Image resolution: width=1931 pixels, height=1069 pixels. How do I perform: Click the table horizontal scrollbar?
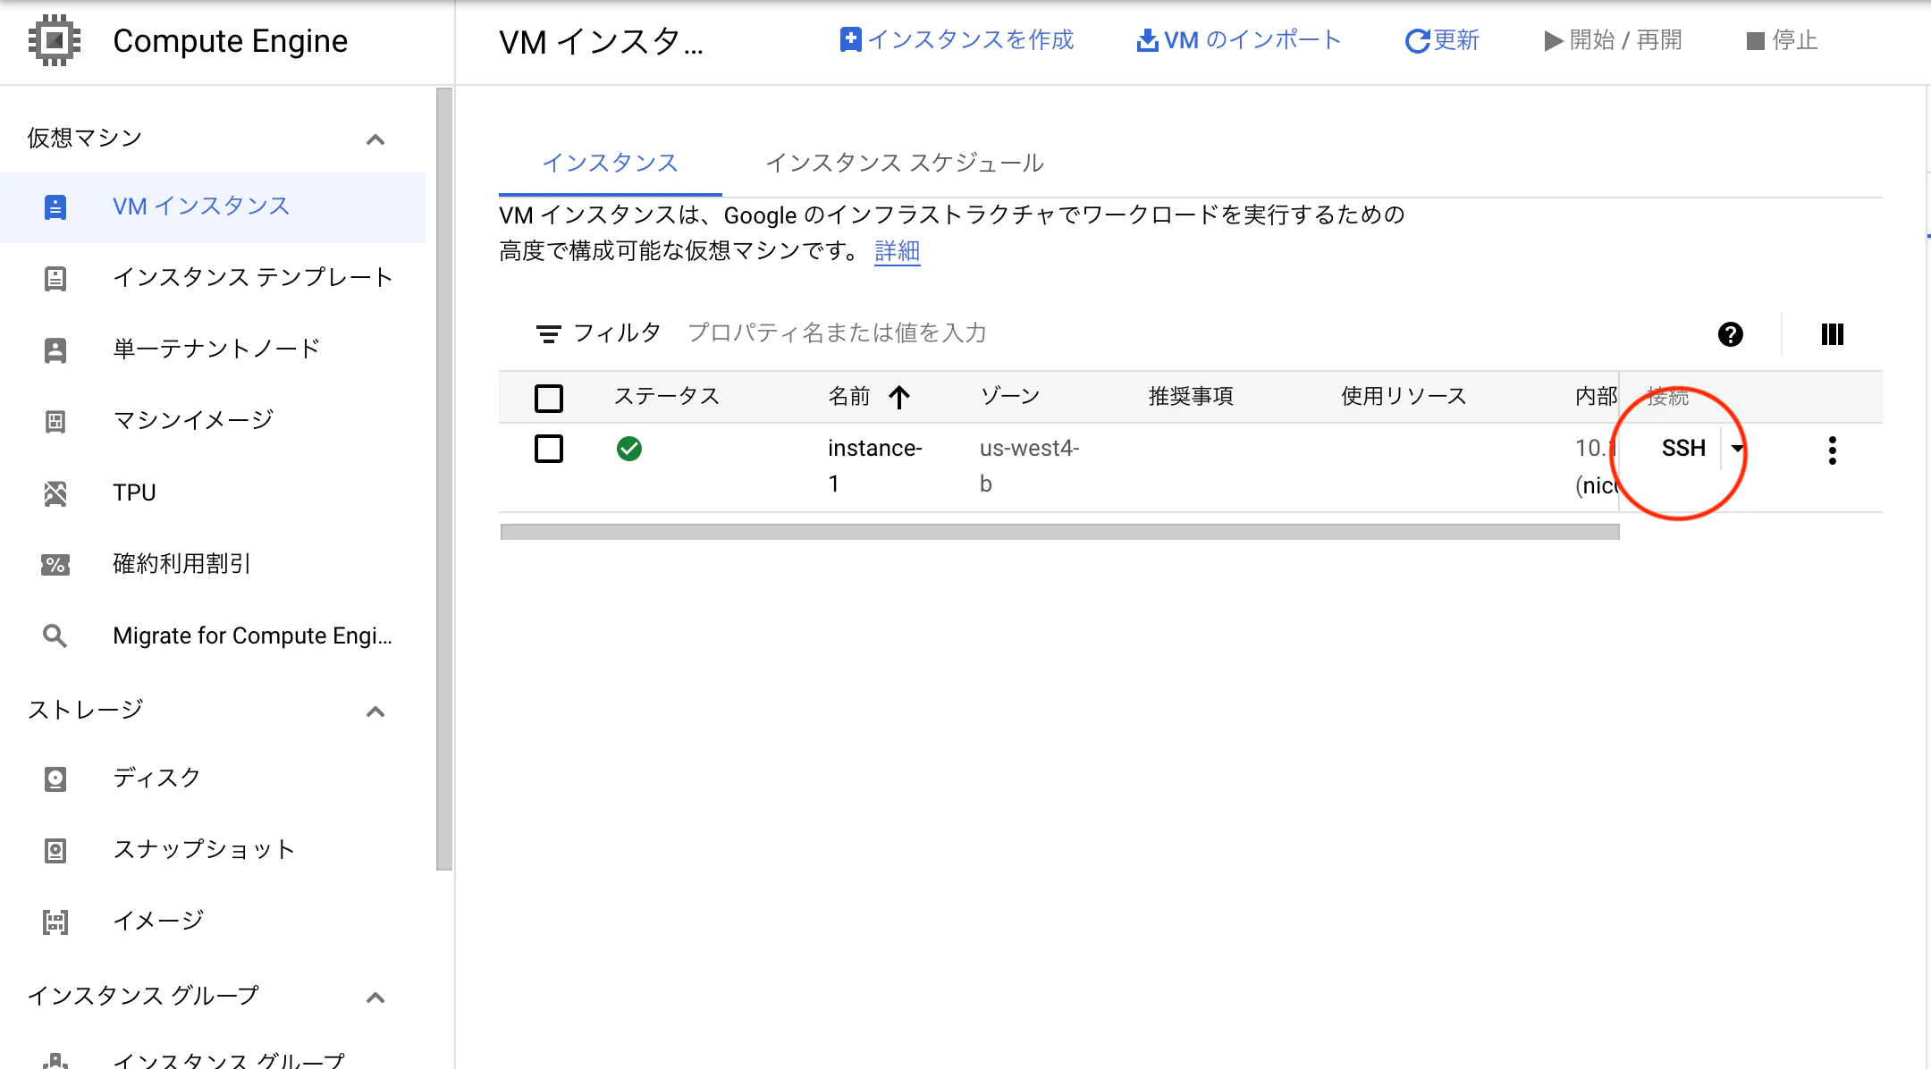(1059, 532)
